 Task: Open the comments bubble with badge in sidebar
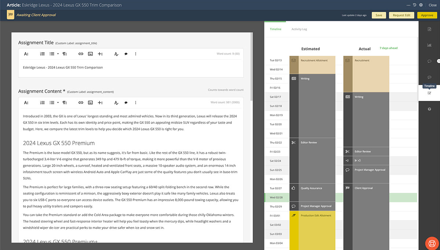pyautogui.click(x=429, y=61)
